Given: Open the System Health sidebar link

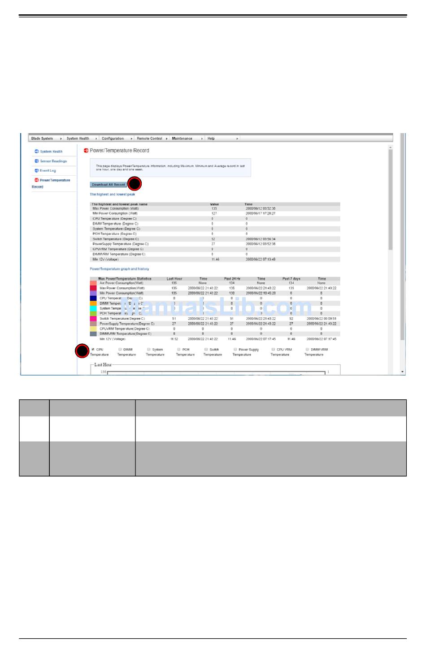Looking at the screenshot, I should pyautogui.click(x=51, y=151).
